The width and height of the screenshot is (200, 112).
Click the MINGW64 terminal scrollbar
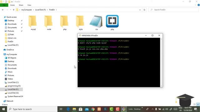tap(161, 62)
